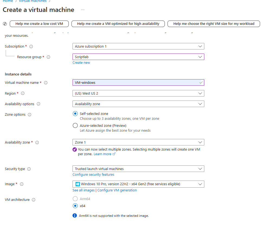Click the info icon next to VM architecture
Screen dimensions: 269x226
tap(34, 200)
